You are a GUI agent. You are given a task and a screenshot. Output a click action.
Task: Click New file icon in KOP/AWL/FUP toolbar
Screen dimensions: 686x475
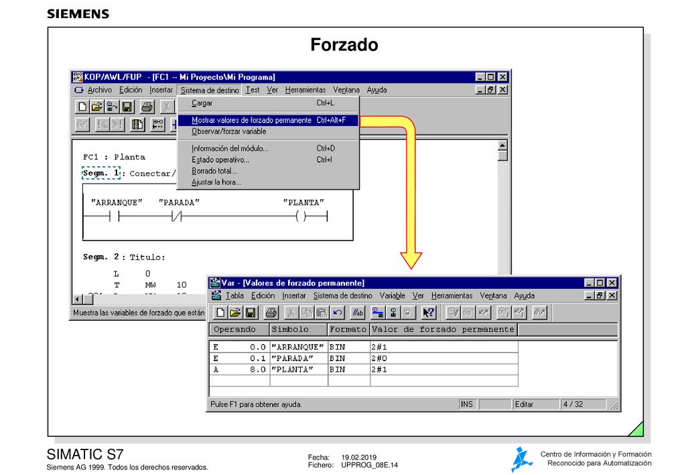pyautogui.click(x=82, y=107)
